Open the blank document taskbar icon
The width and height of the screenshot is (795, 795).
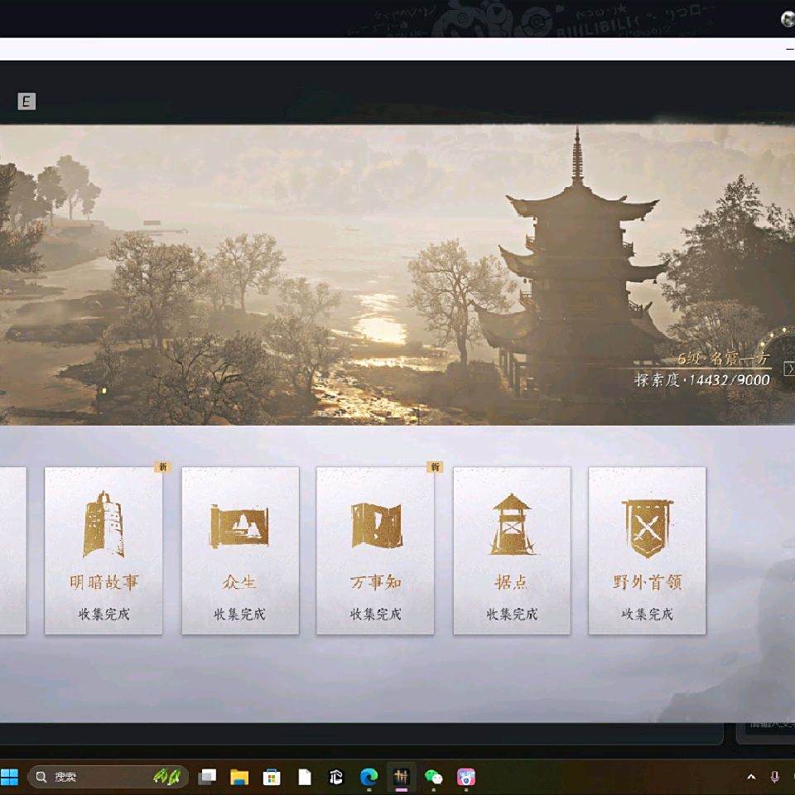coord(304,777)
